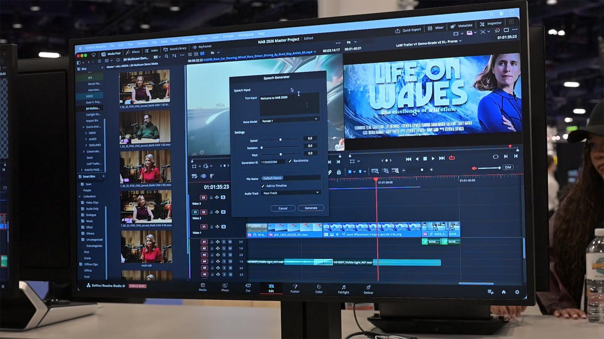
Task: Expand the VIDEO bin under End to End
Action: [85, 133]
